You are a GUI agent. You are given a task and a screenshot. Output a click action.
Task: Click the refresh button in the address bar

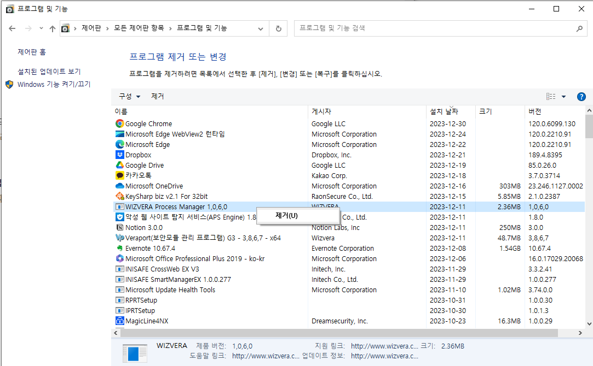coord(278,28)
